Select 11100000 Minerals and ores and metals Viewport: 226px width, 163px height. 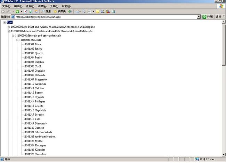tap(38, 36)
